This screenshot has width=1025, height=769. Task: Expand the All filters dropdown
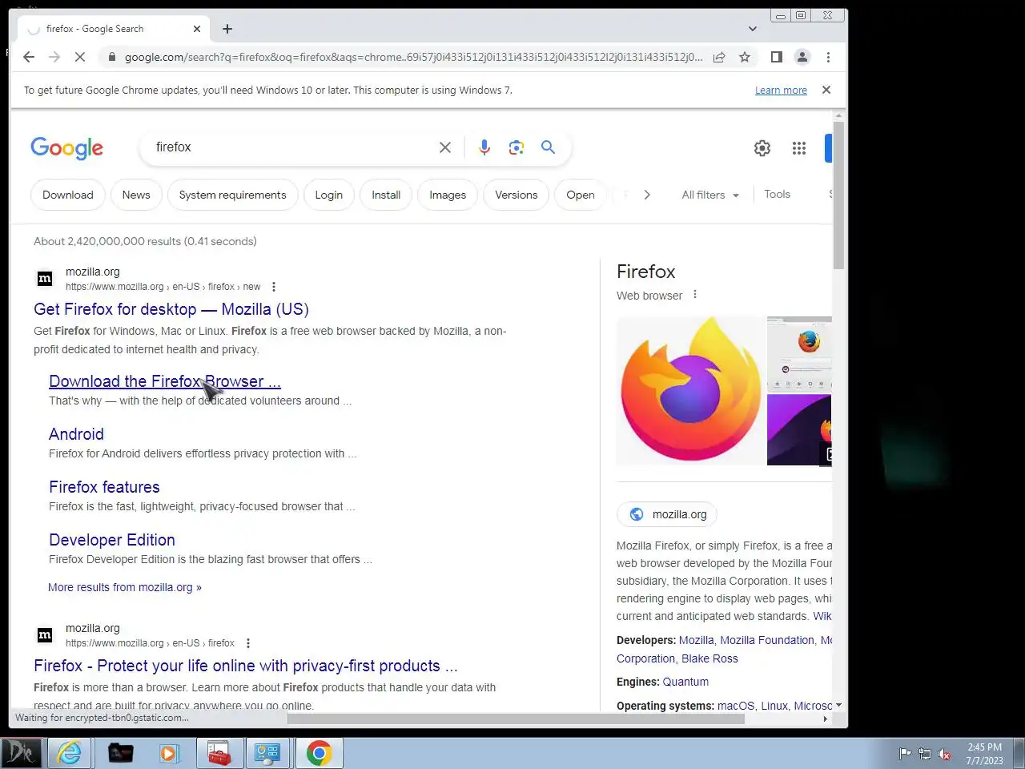click(x=710, y=195)
